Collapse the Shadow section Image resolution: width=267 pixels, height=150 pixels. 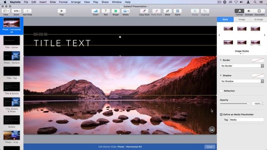pos(221,75)
